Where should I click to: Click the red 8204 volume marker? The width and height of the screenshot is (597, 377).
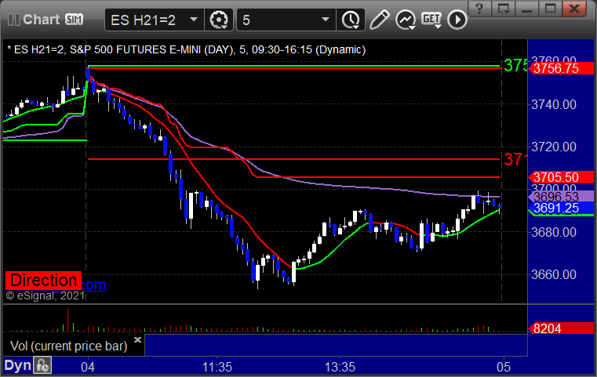(x=561, y=328)
